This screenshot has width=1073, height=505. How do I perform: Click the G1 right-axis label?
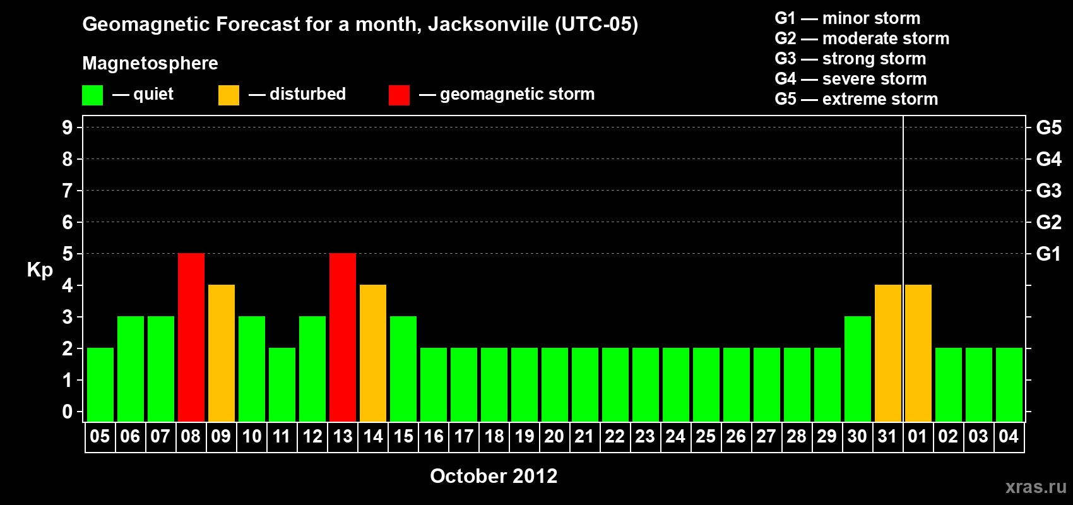tap(1048, 254)
